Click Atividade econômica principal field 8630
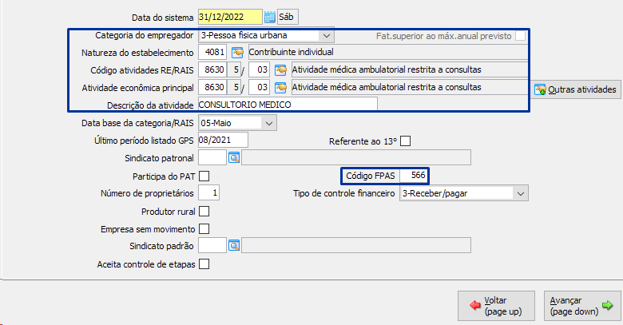The width and height of the screenshot is (623, 325). [212, 87]
